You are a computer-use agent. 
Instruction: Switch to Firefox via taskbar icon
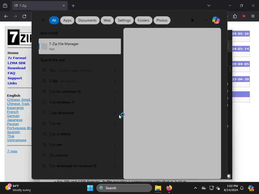(169, 188)
